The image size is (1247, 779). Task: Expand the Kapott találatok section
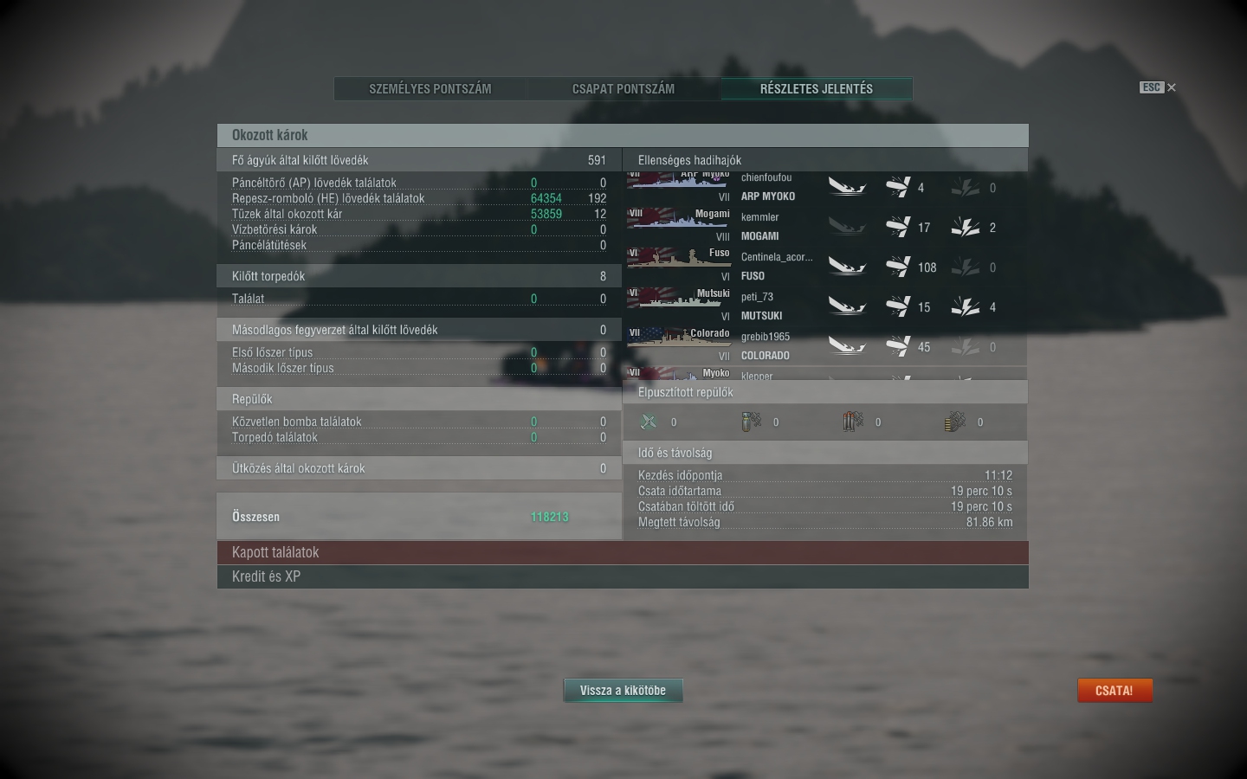coord(623,553)
